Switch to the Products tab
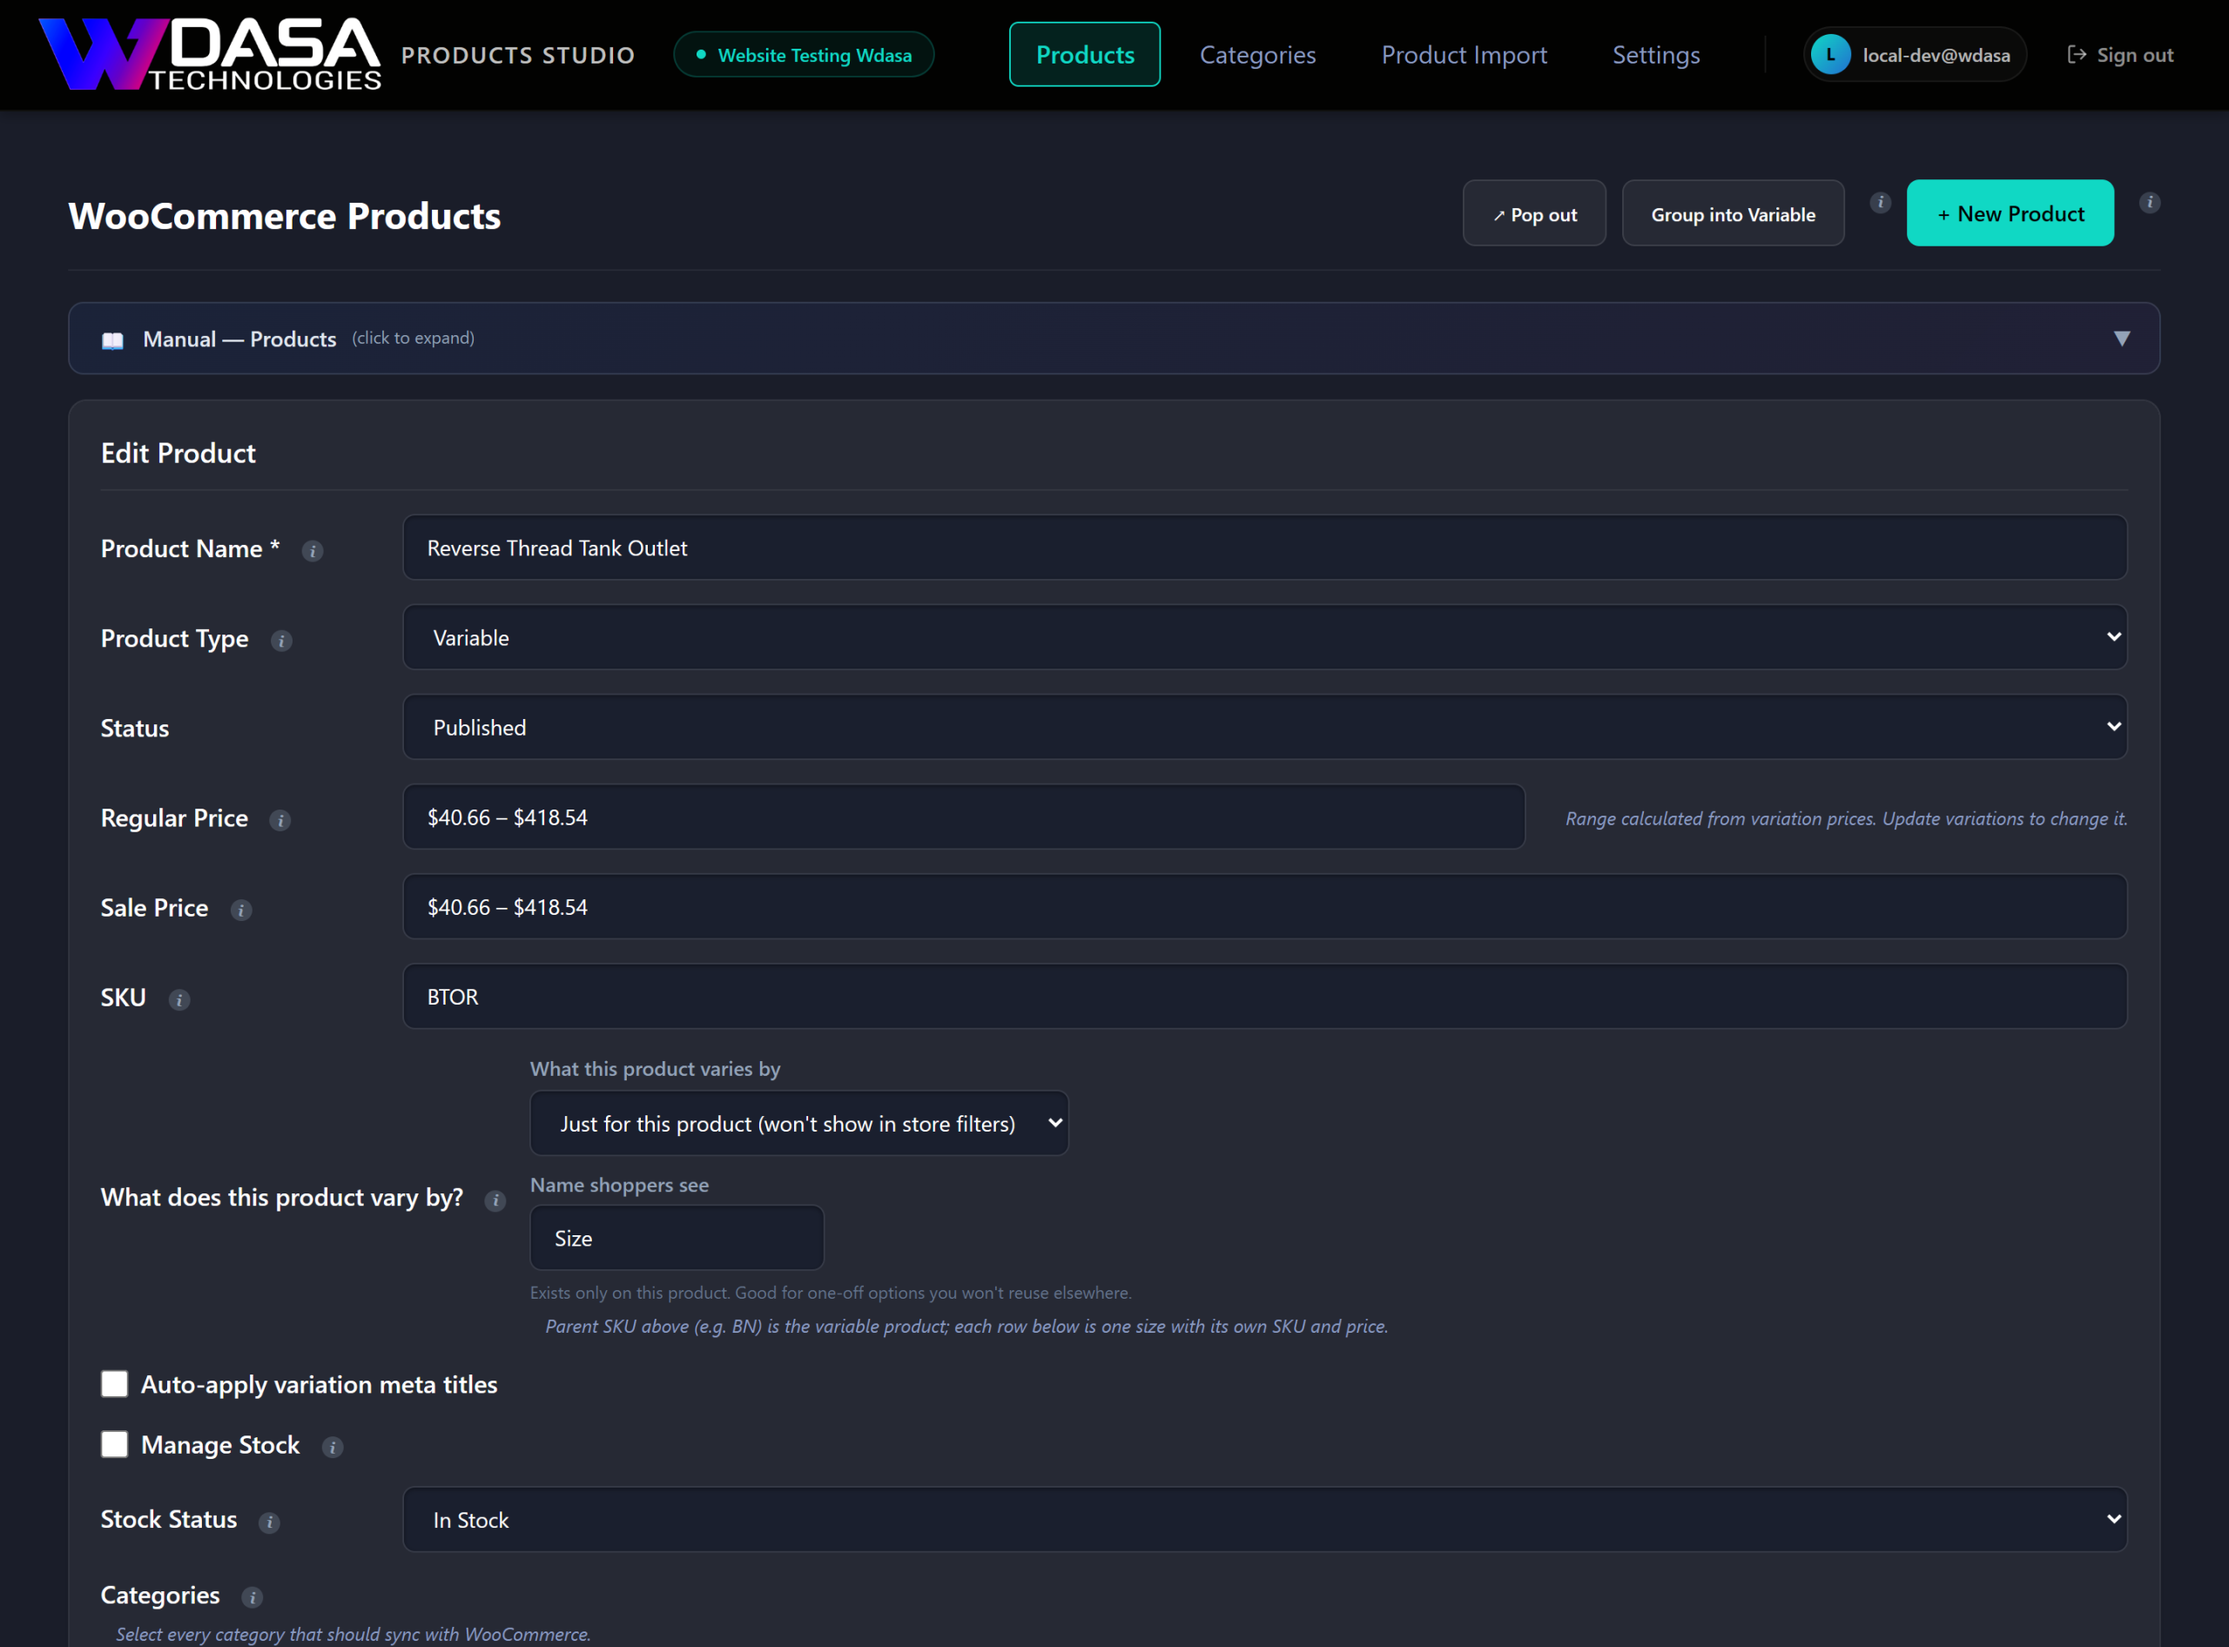The height and width of the screenshot is (1647, 2229). click(x=1084, y=55)
